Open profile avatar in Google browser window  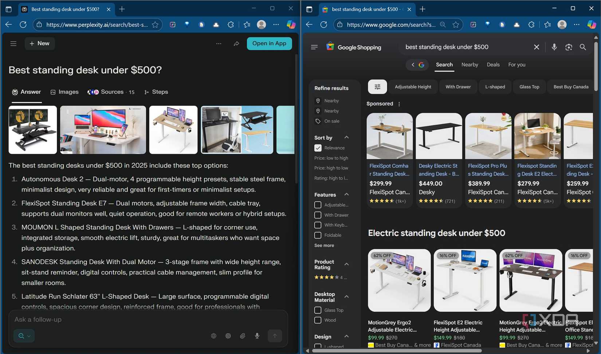tap(562, 25)
